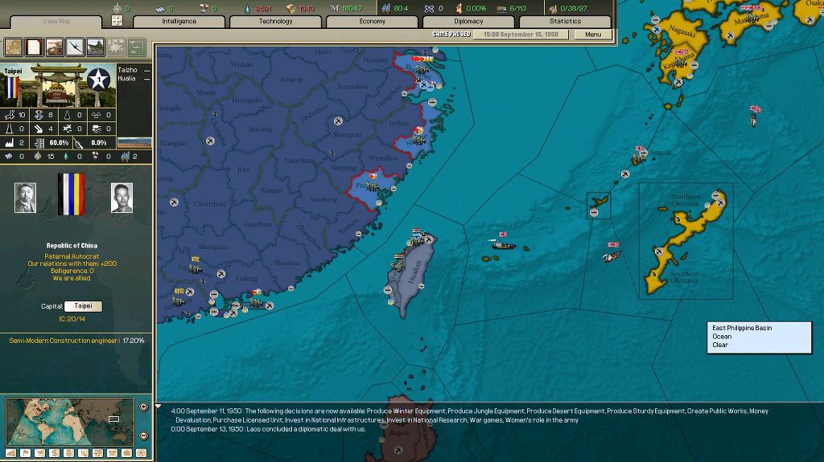
Task: Open the air units plane icon
Action: (x=75, y=47)
